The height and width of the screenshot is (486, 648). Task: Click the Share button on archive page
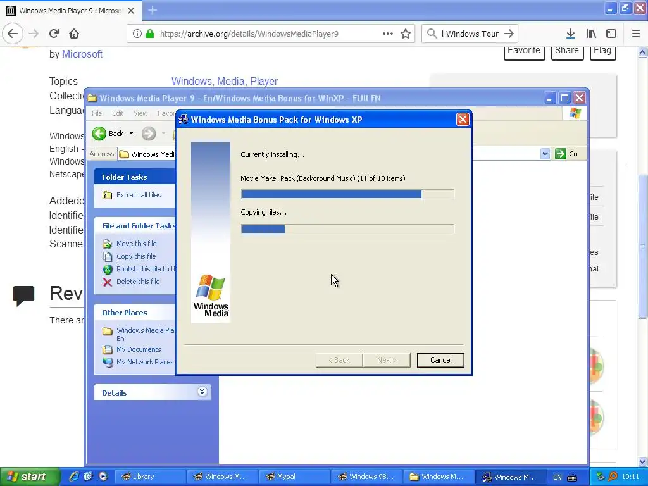567,51
